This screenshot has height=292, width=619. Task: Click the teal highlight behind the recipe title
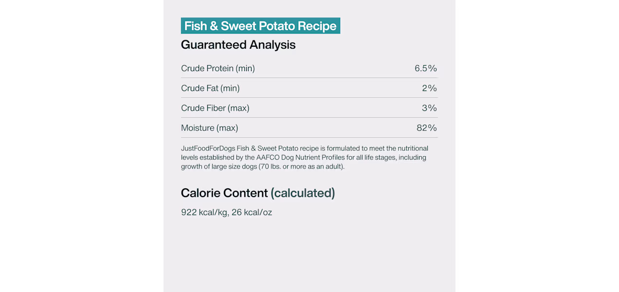tap(260, 26)
